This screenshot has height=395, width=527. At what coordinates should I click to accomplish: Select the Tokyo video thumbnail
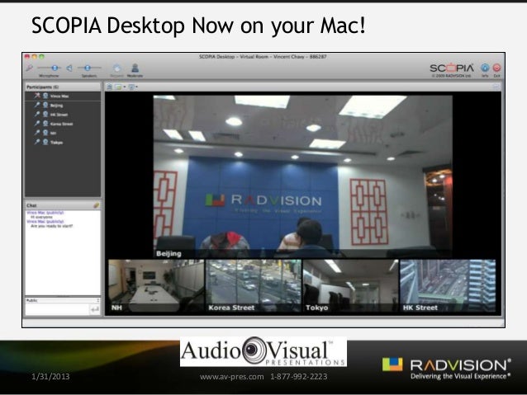tap(350, 285)
